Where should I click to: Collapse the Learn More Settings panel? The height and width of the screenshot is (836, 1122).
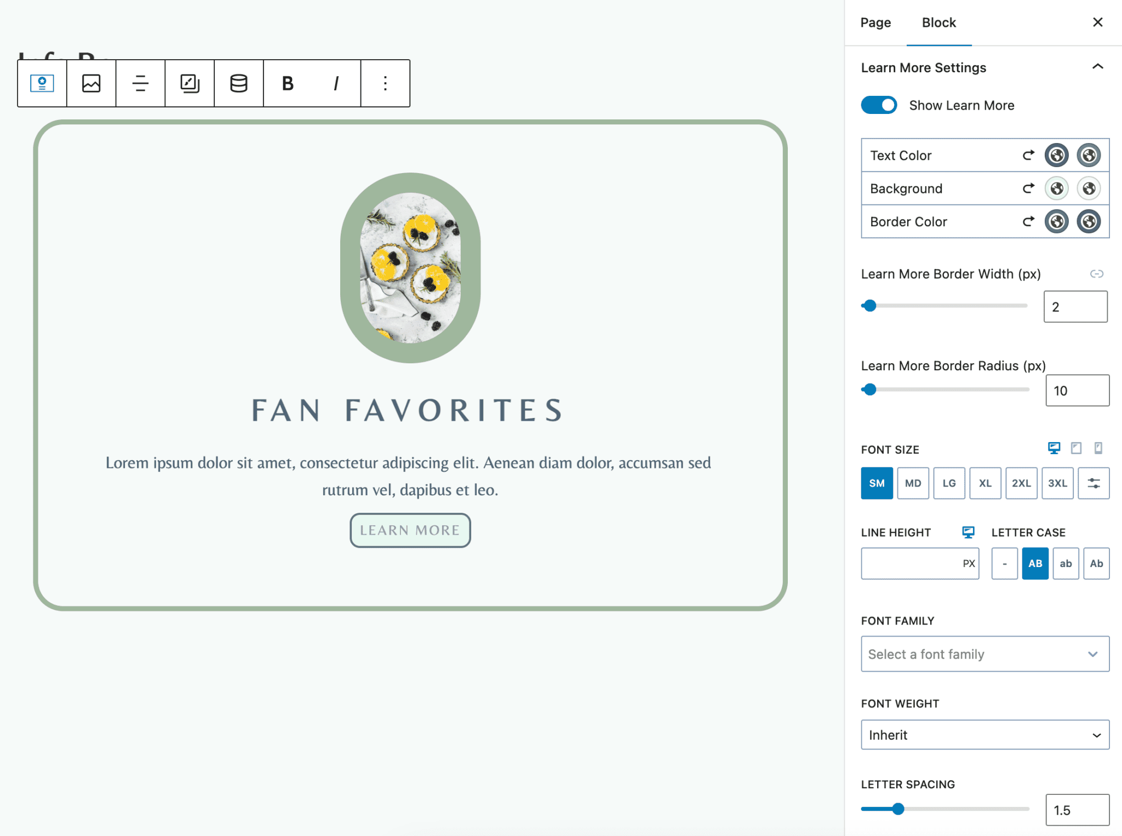coord(1097,67)
